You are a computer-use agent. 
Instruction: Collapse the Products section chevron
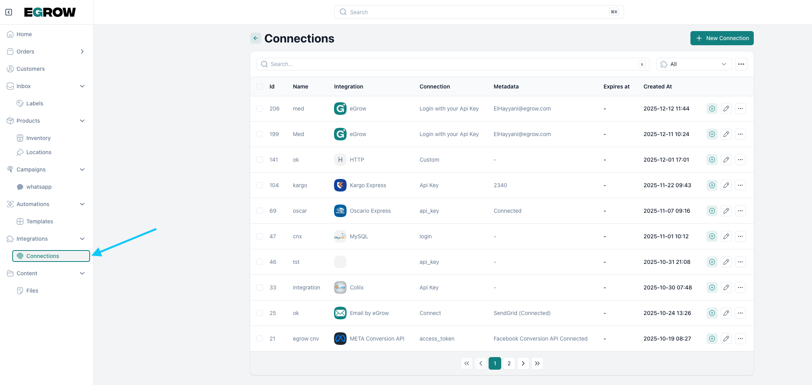point(82,121)
